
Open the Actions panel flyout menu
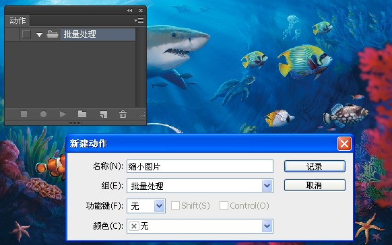pos(139,20)
